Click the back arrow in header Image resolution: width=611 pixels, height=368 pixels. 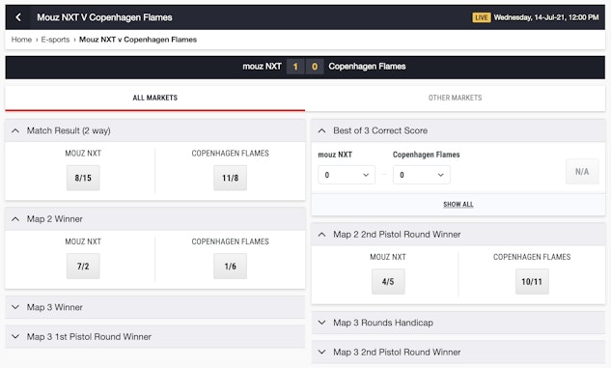click(x=18, y=17)
